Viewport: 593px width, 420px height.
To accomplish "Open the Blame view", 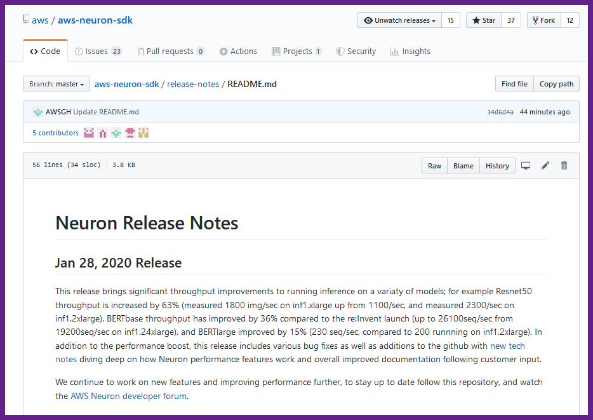I will pyautogui.click(x=463, y=166).
